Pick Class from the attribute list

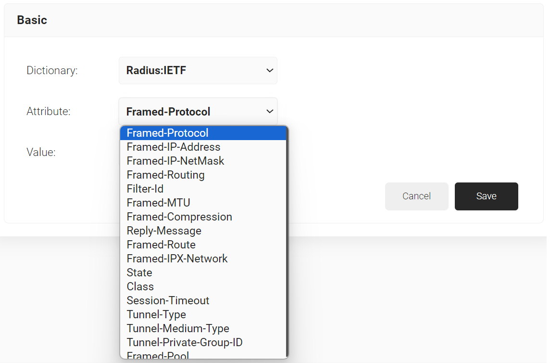pyautogui.click(x=203, y=287)
